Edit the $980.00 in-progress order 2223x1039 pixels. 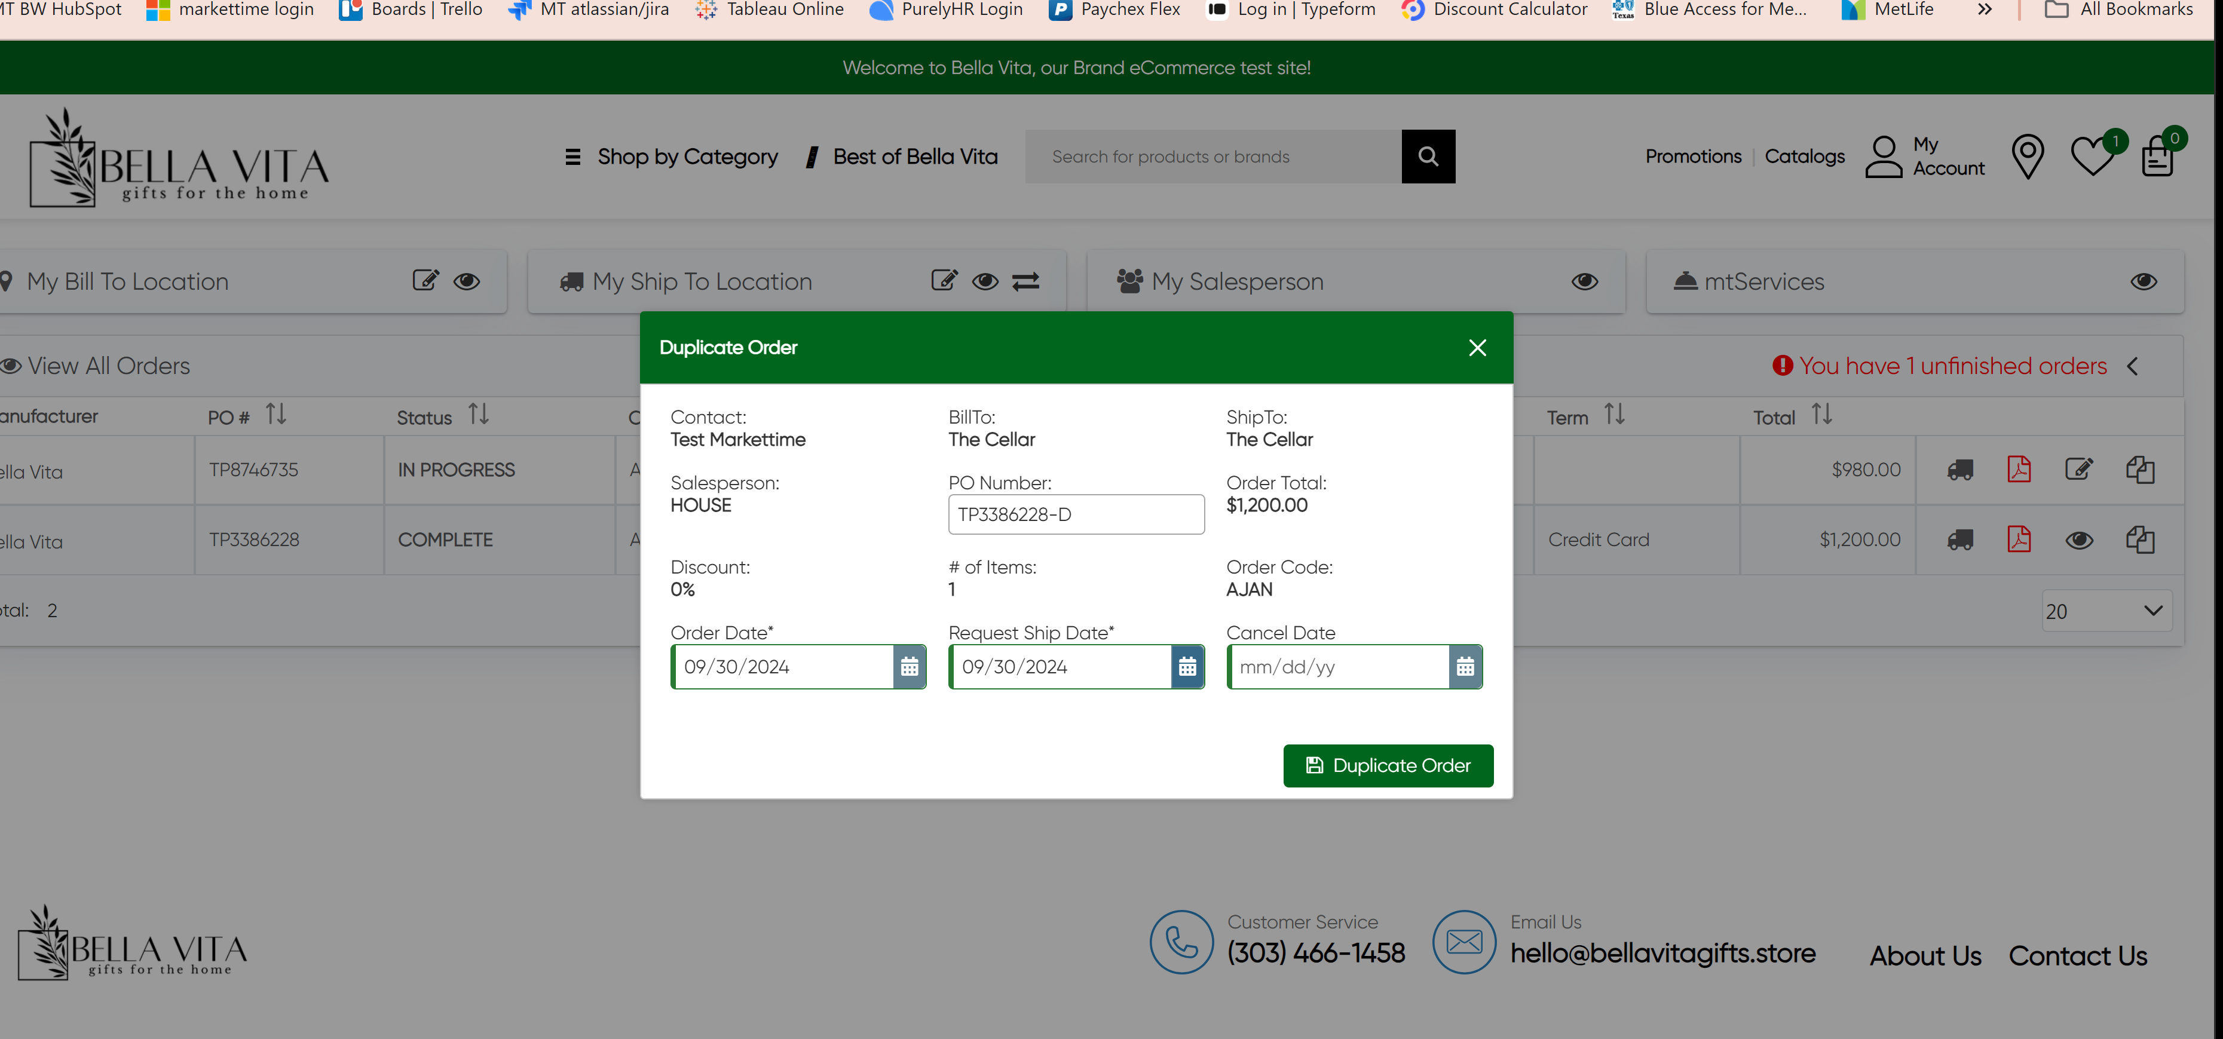pyautogui.click(x=2079, y=470)
